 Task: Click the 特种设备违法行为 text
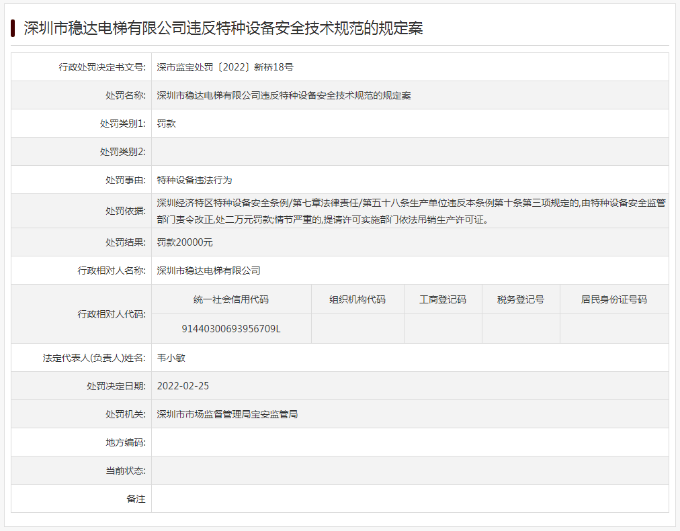[x=194, y=180]
